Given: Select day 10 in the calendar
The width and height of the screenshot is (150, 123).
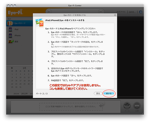Looking at the screenshot, I should pos(20,77).
